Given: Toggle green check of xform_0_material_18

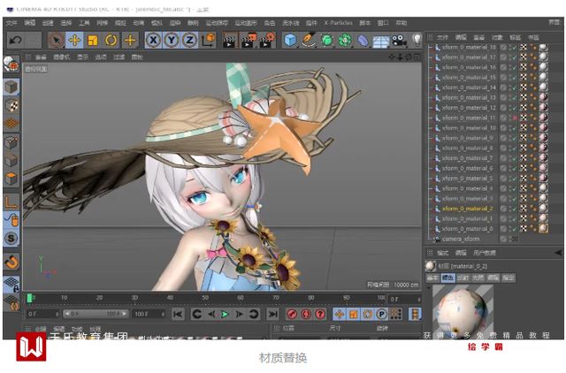Looking at the screenshot, I should point(514,47).
